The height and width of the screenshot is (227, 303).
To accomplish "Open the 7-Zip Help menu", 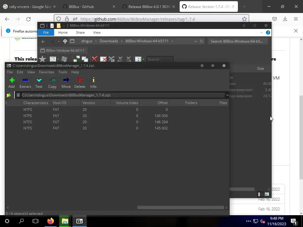I will click(75, 72).
